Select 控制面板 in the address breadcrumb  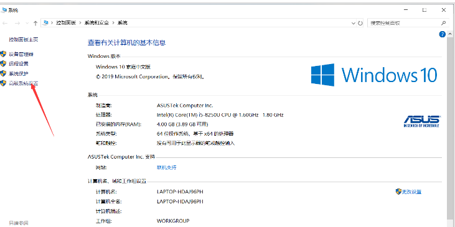[66, 23]
